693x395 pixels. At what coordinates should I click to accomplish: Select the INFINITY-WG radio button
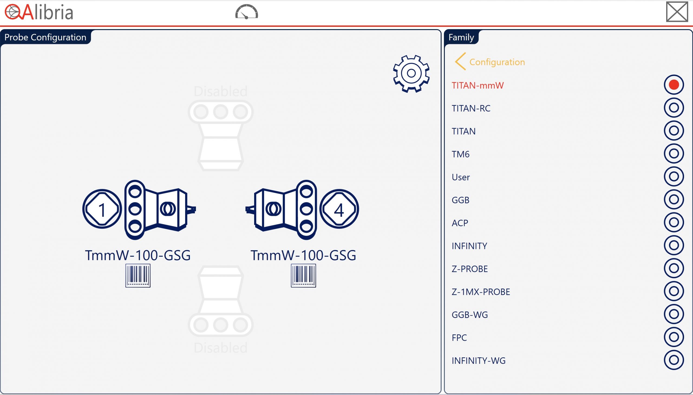pos(674,360)
